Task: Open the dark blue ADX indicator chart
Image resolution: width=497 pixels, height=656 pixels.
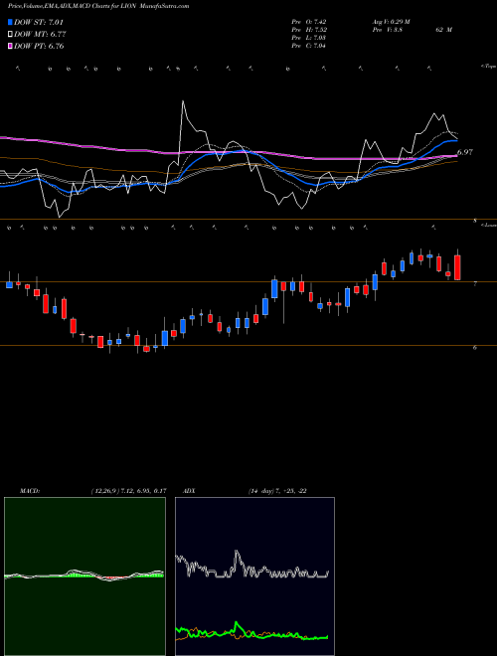Action: pos(254,576)
